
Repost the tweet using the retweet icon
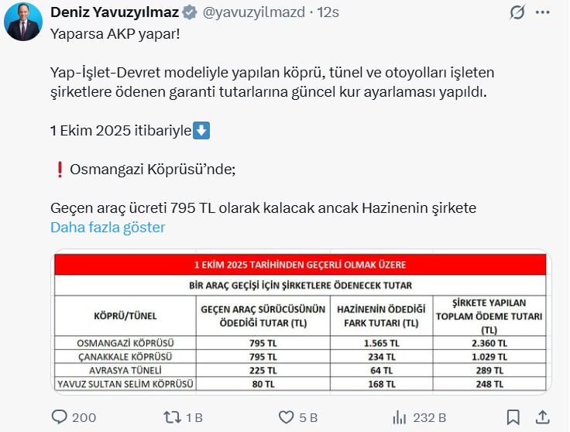coord(172,417)
